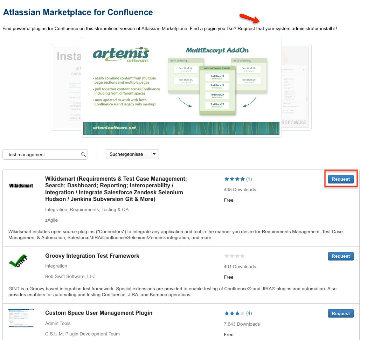Show the next carousel slide on right
Screen dimensions: 374x340
coord(297,87)
